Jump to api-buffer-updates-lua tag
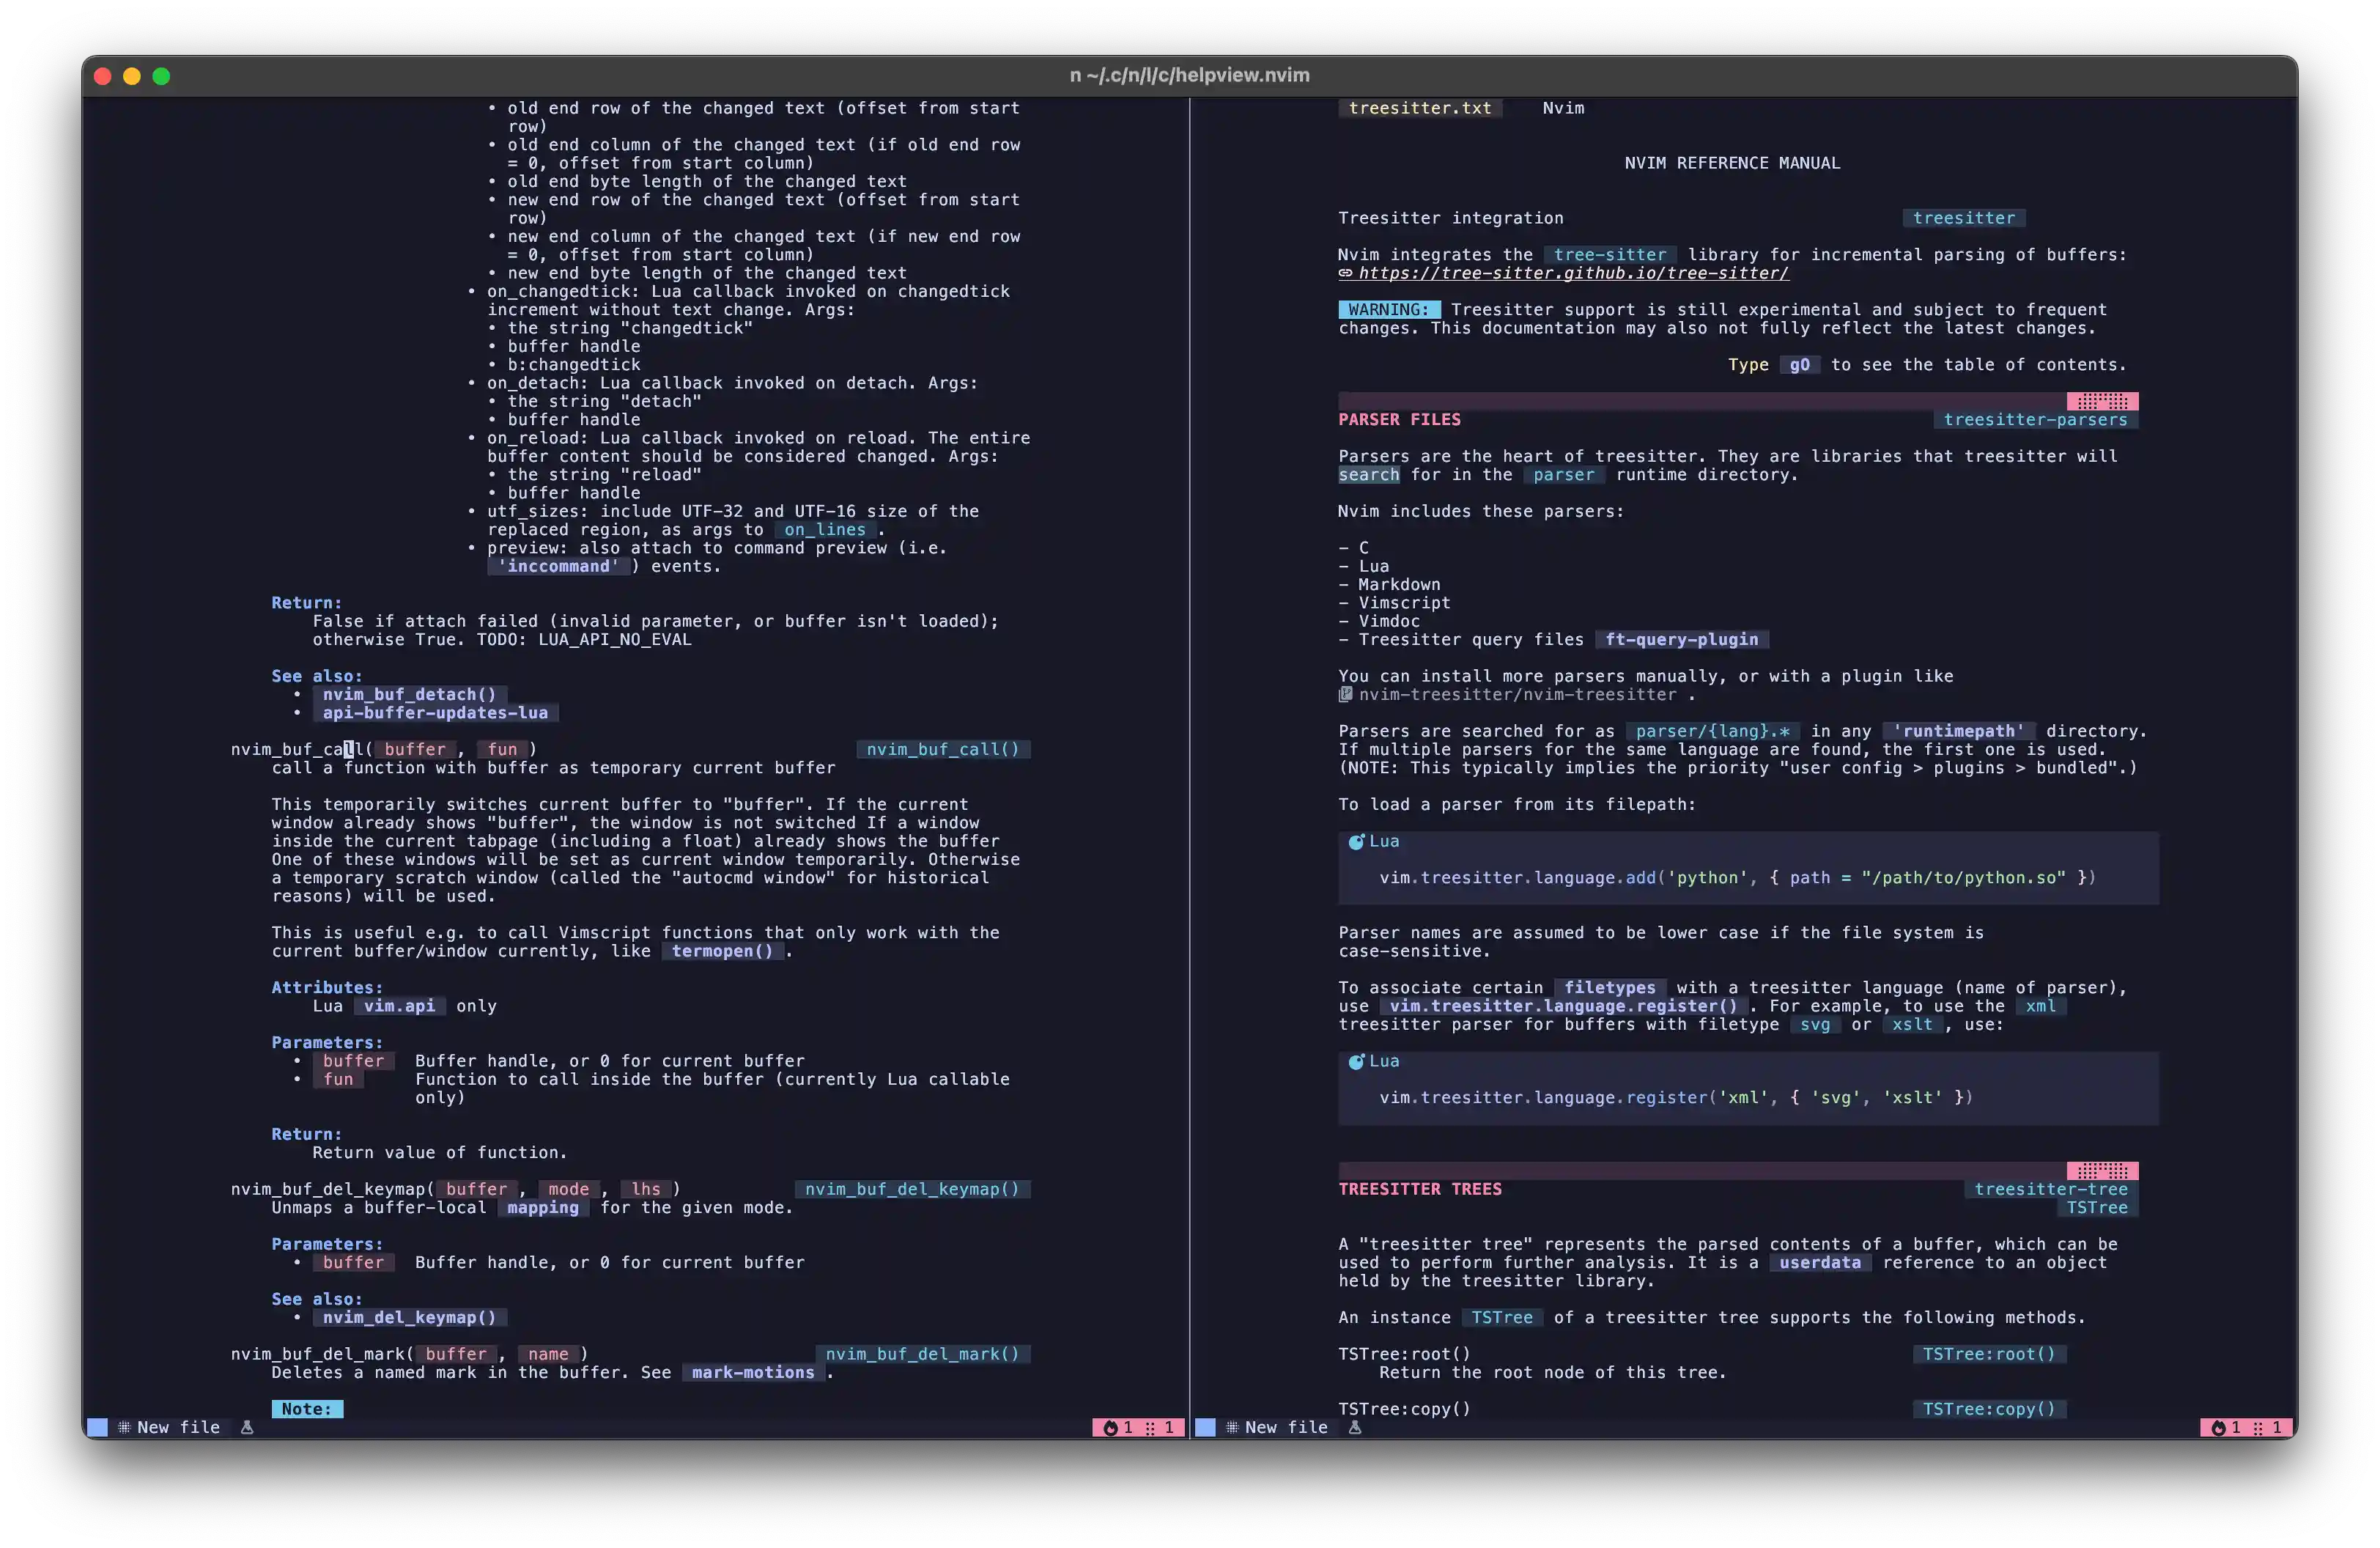Viewport: 2380px width, 1548px height. [435, 713]
